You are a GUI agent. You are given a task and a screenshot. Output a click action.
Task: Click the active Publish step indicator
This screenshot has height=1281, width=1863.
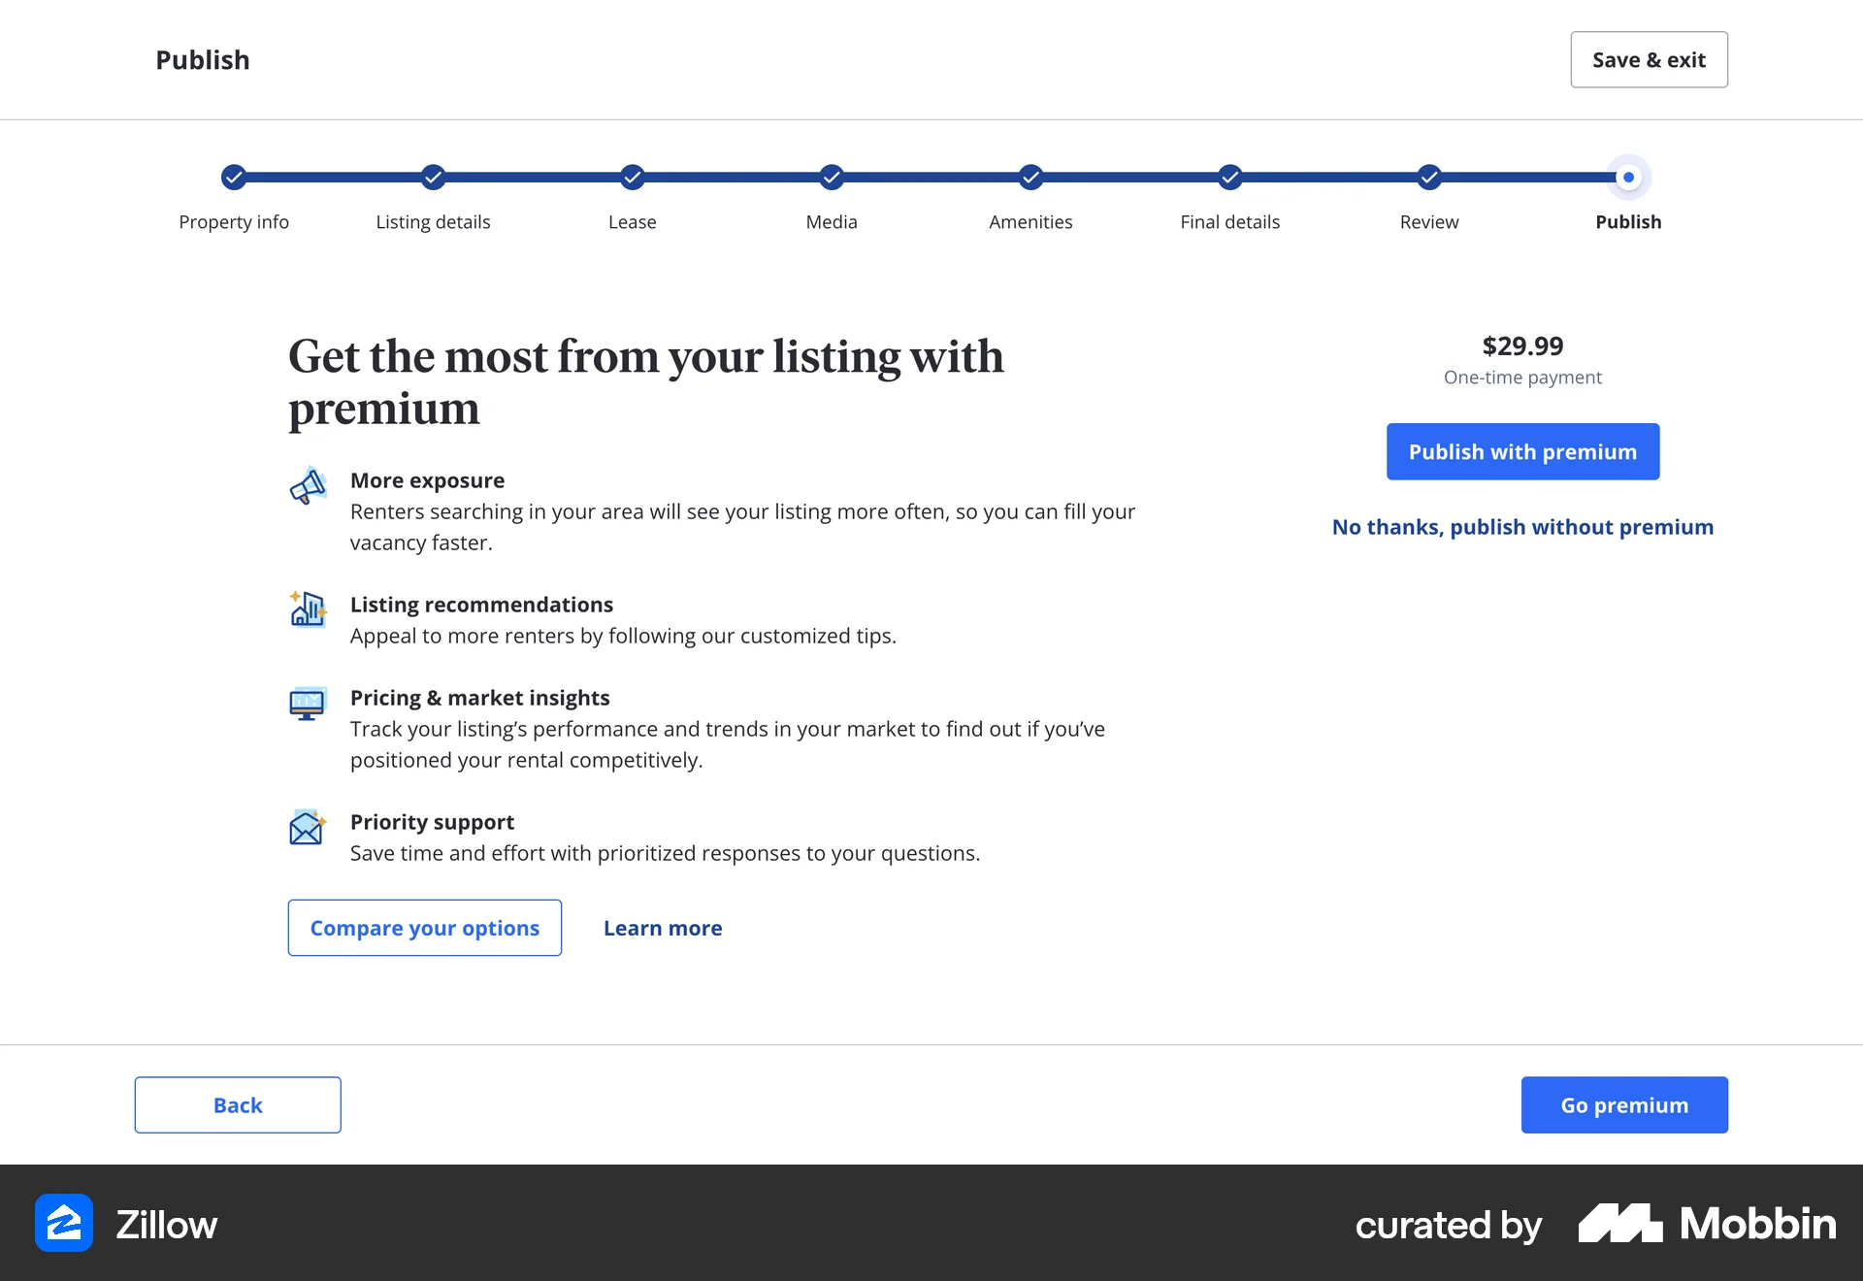coord(1628,178)
